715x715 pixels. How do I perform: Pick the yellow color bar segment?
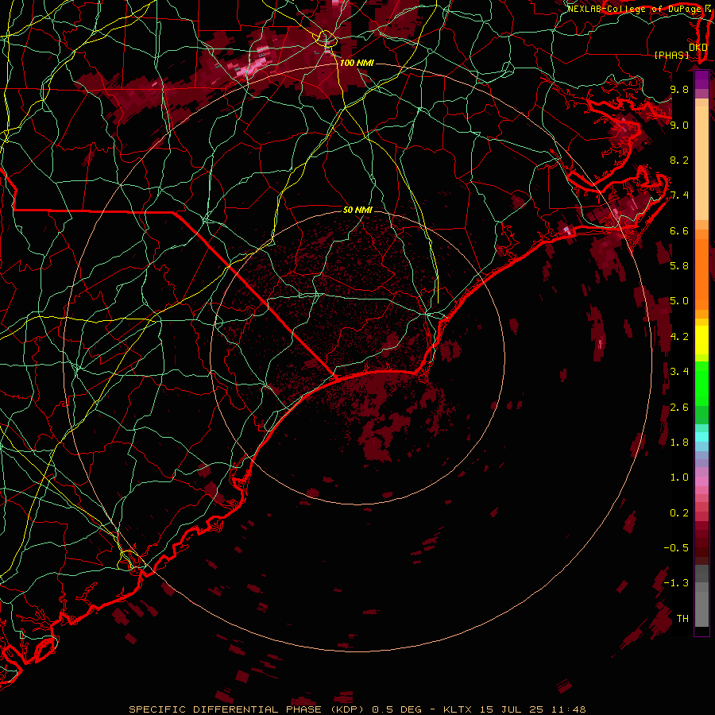coord(701,340)
